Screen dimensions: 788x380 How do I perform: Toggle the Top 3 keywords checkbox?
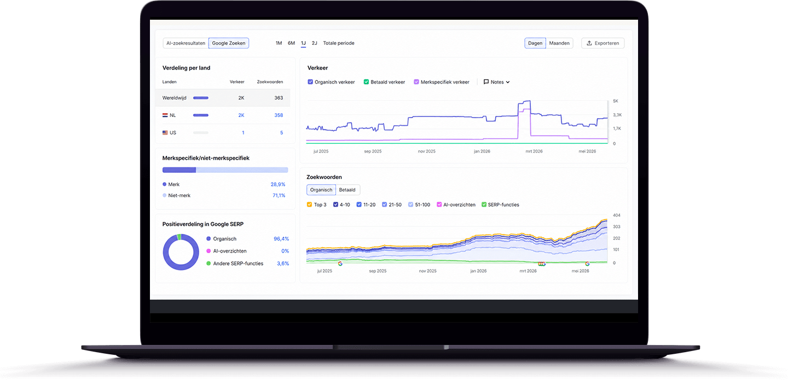(310, 204)
